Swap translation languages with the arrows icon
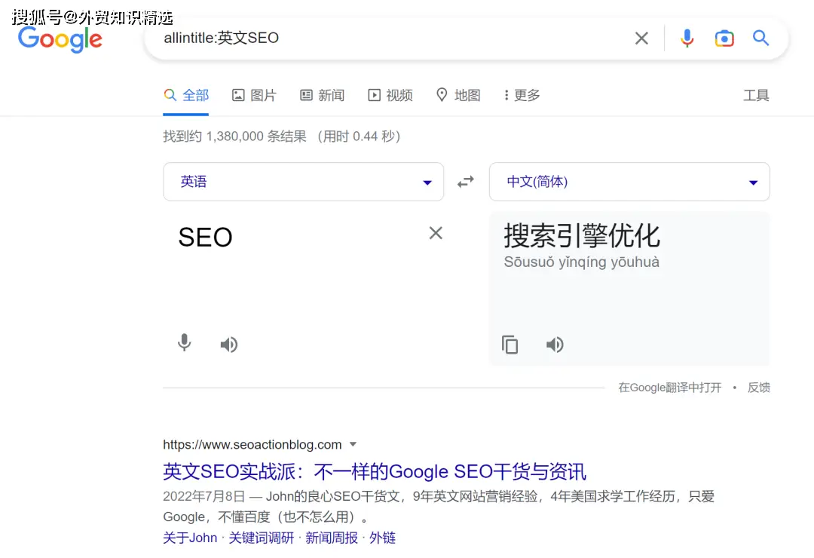Screen dimensions: 814x558 466,181
